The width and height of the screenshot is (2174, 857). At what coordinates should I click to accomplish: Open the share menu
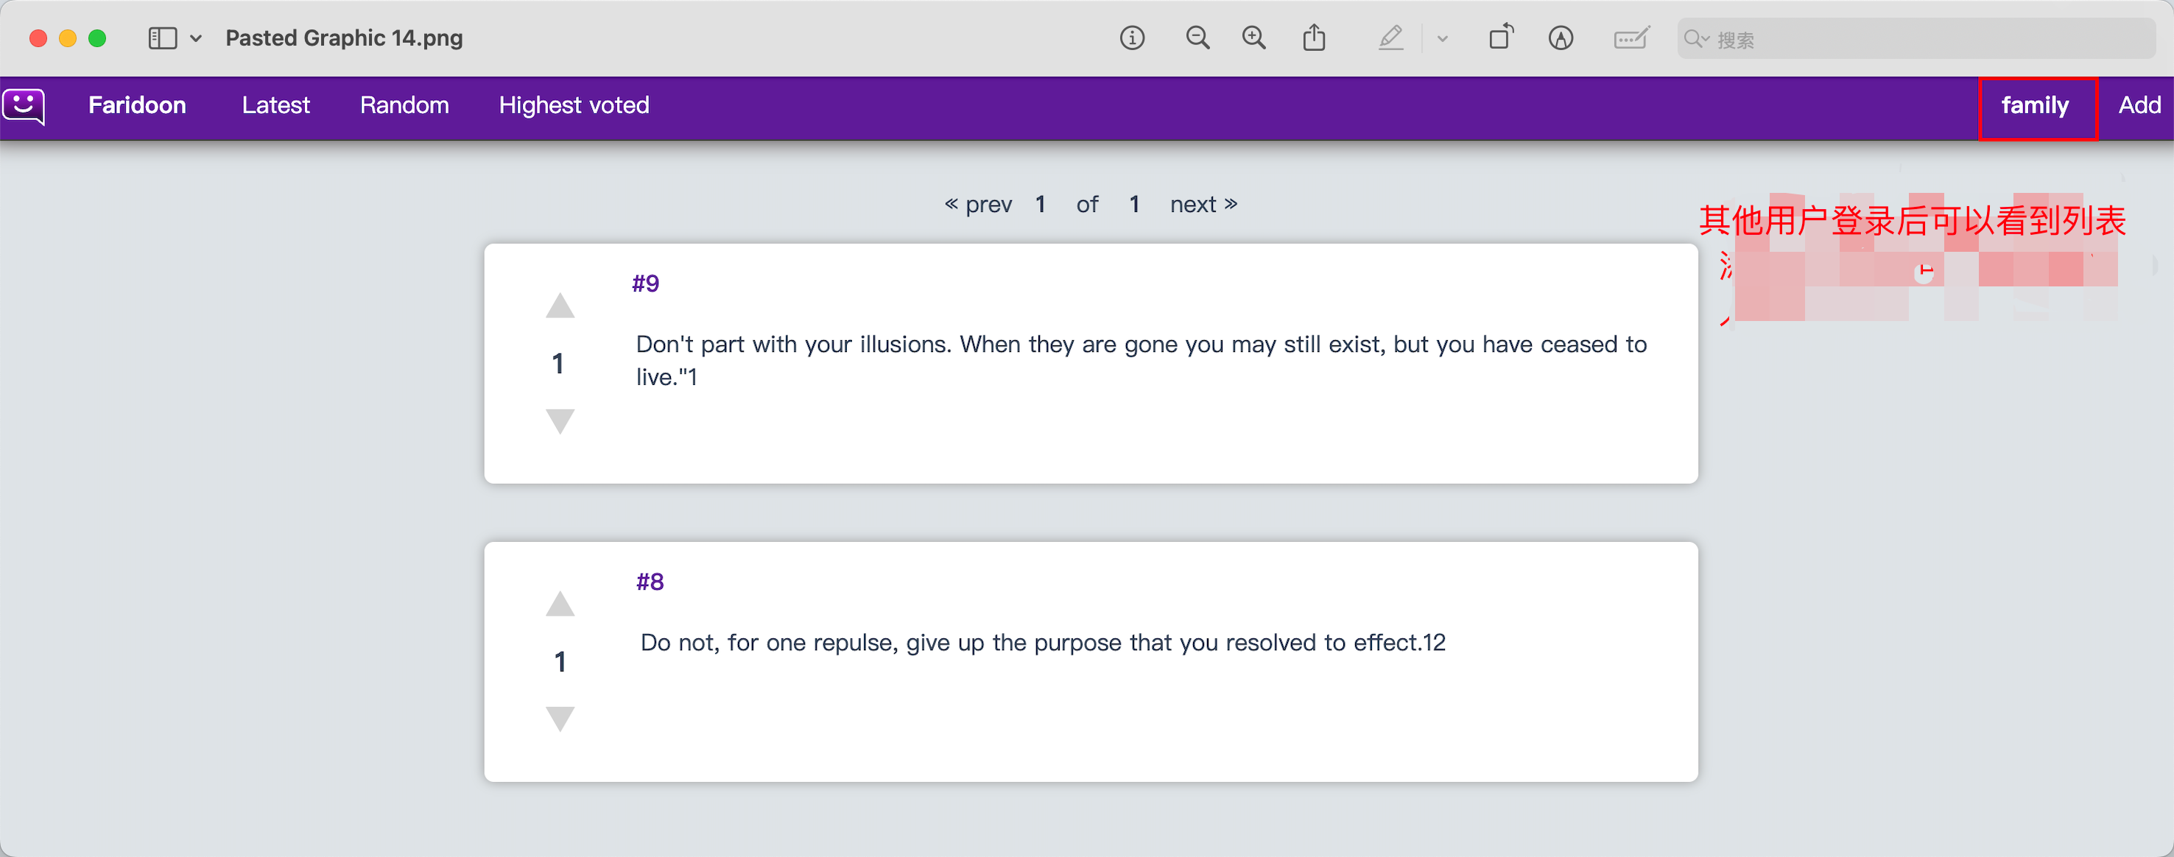point(1314,38)
